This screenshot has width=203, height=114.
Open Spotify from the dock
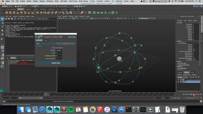[71, 110]
